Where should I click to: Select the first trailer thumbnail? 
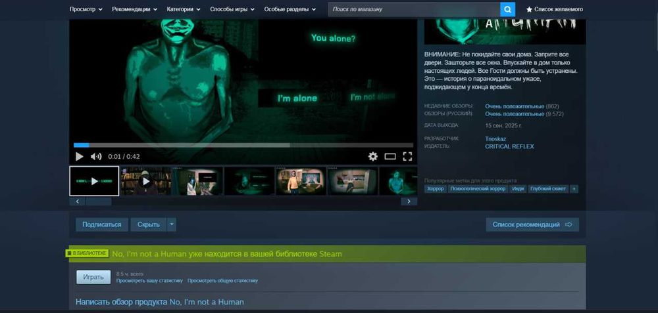pos(94,181)
